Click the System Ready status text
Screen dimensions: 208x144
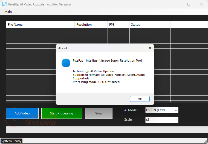[x=11, y=141]
